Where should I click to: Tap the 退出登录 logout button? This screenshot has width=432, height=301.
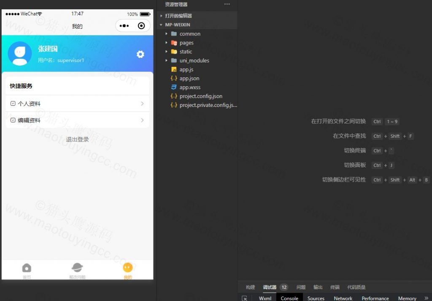(78, 140)
